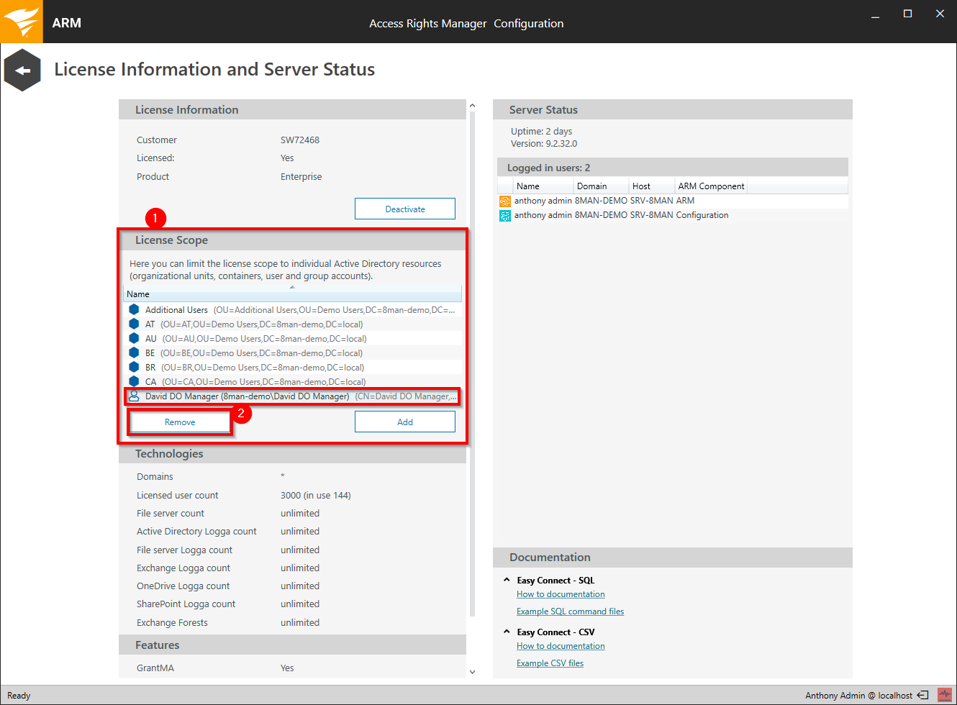Sort logged in users by ARM Component column

pos(711,186)
